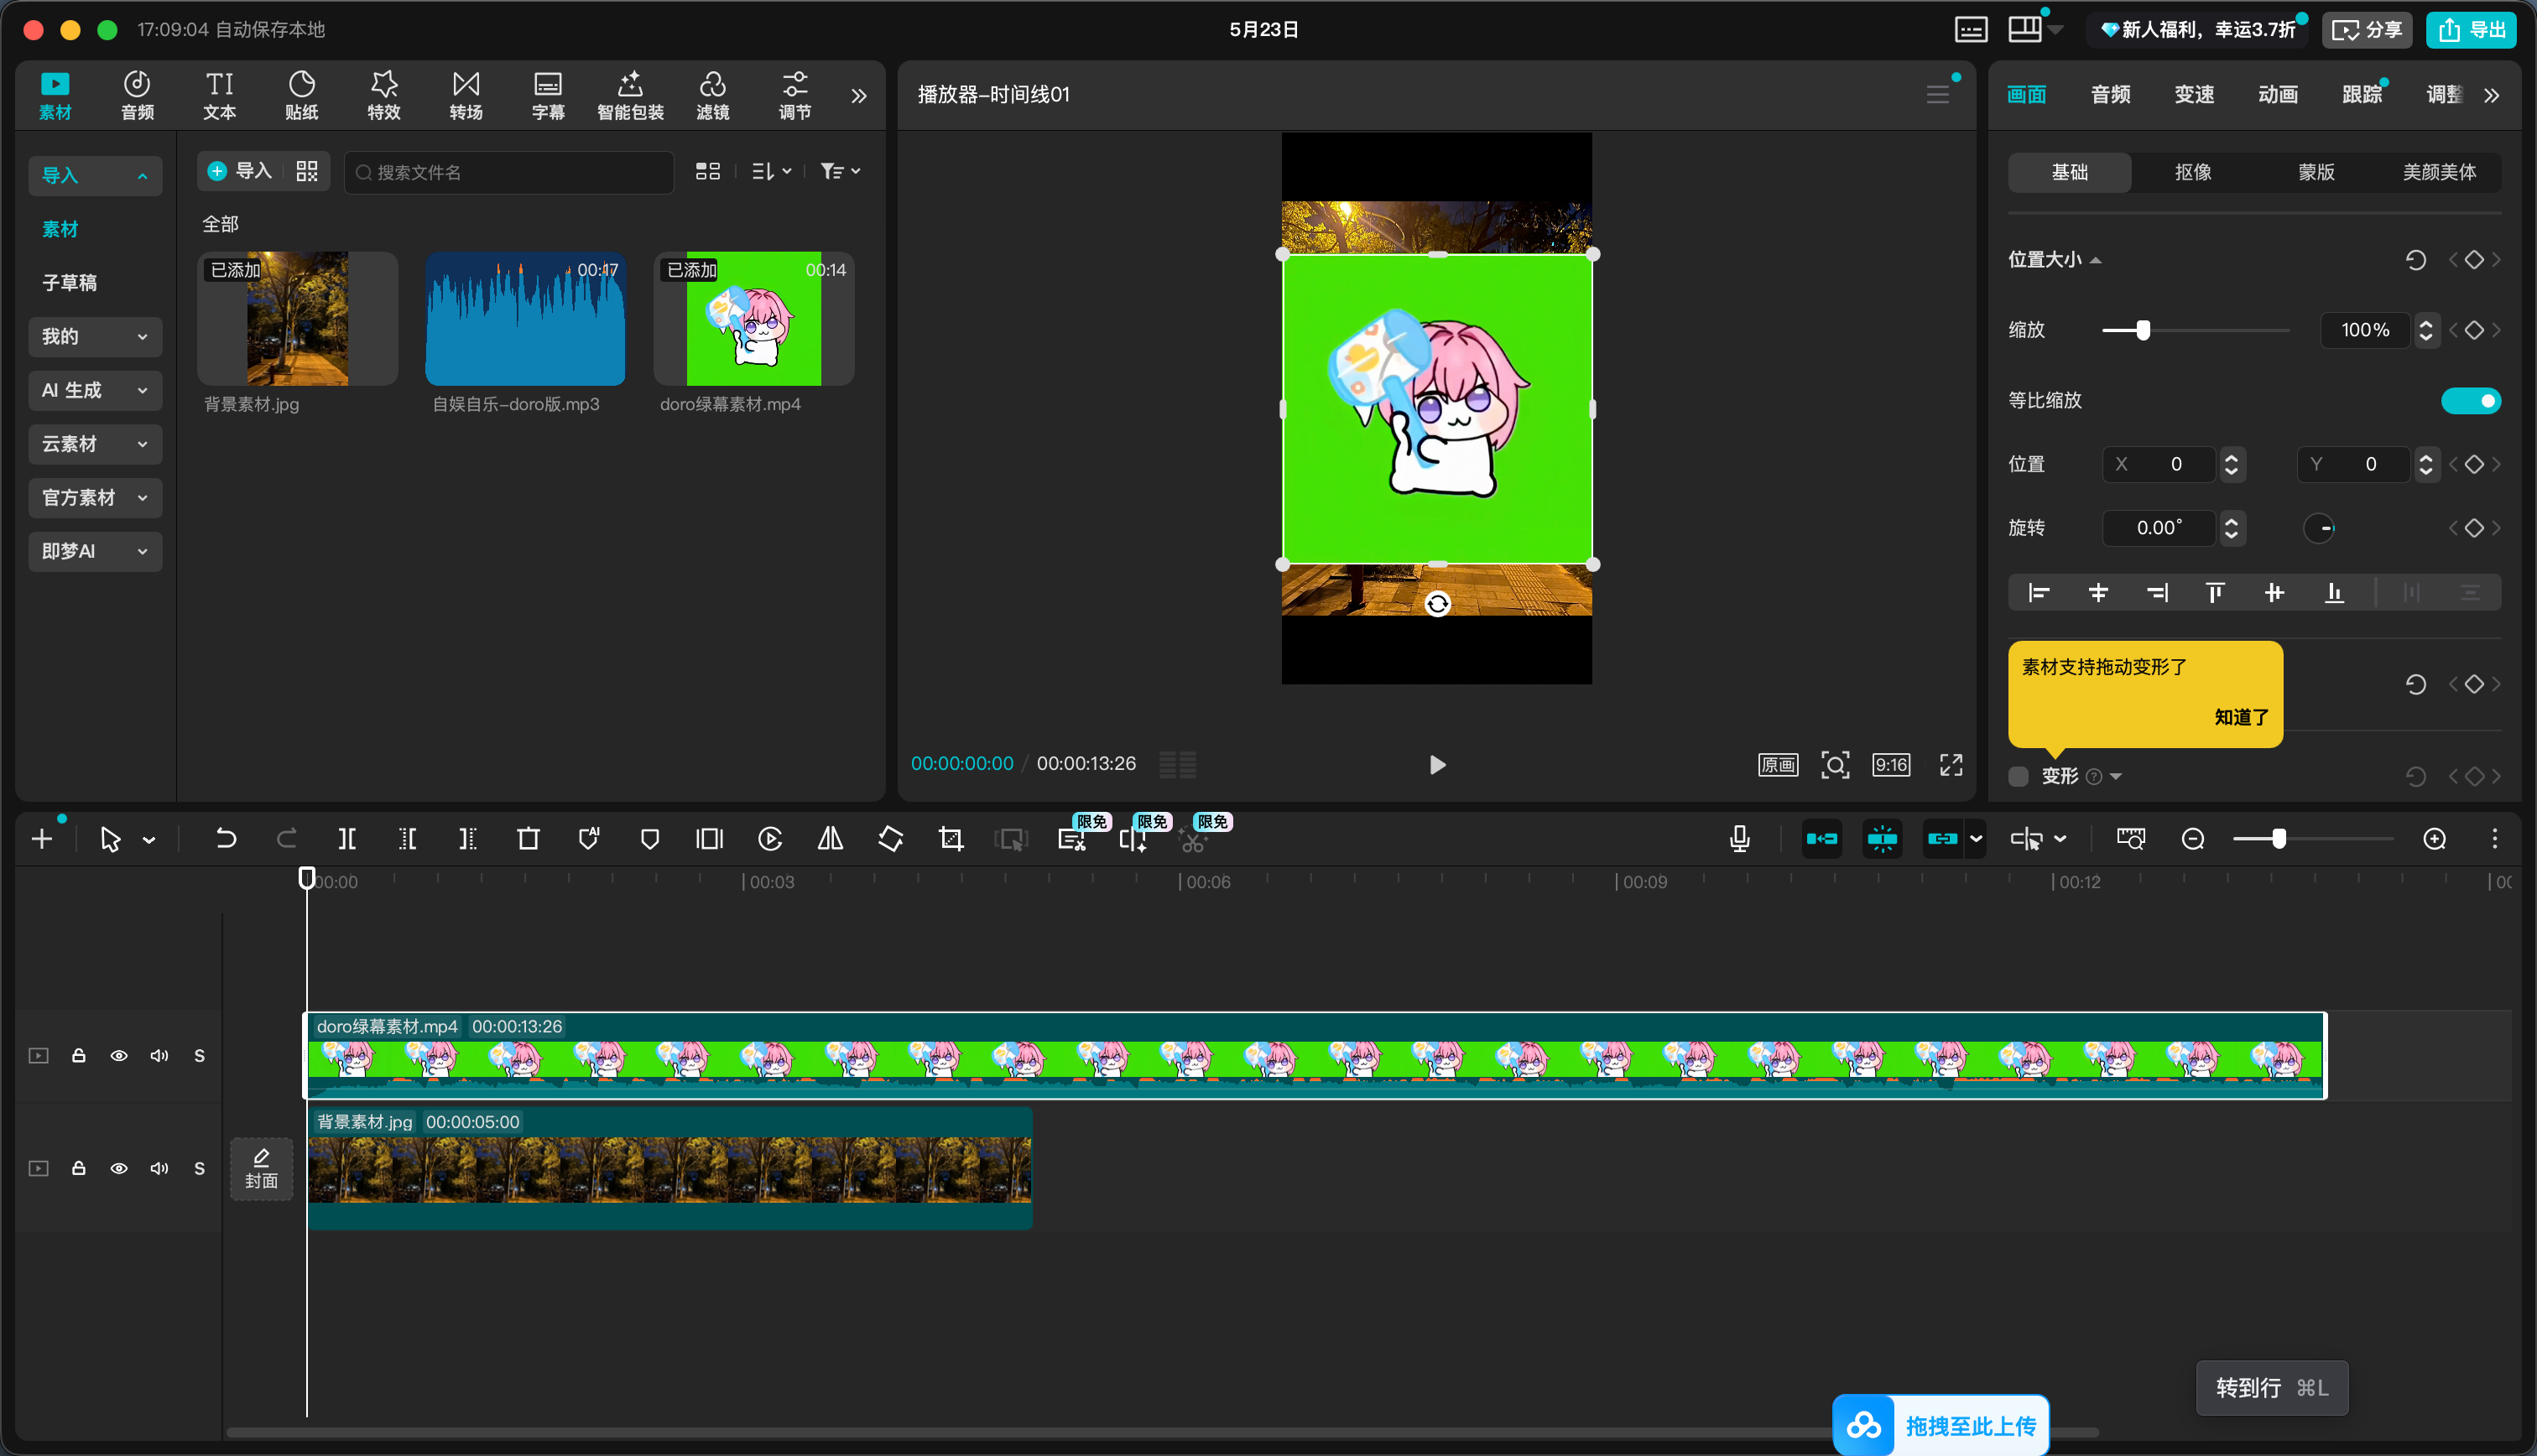Expand the 云素材 sidebar section
2537x1456 pixels.
[x=95, y=444]
